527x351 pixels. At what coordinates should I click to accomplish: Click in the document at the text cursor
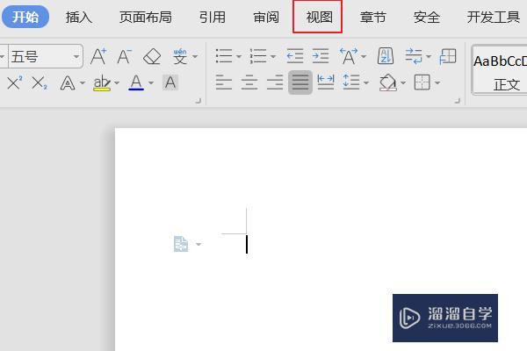(x=247, y=244)
